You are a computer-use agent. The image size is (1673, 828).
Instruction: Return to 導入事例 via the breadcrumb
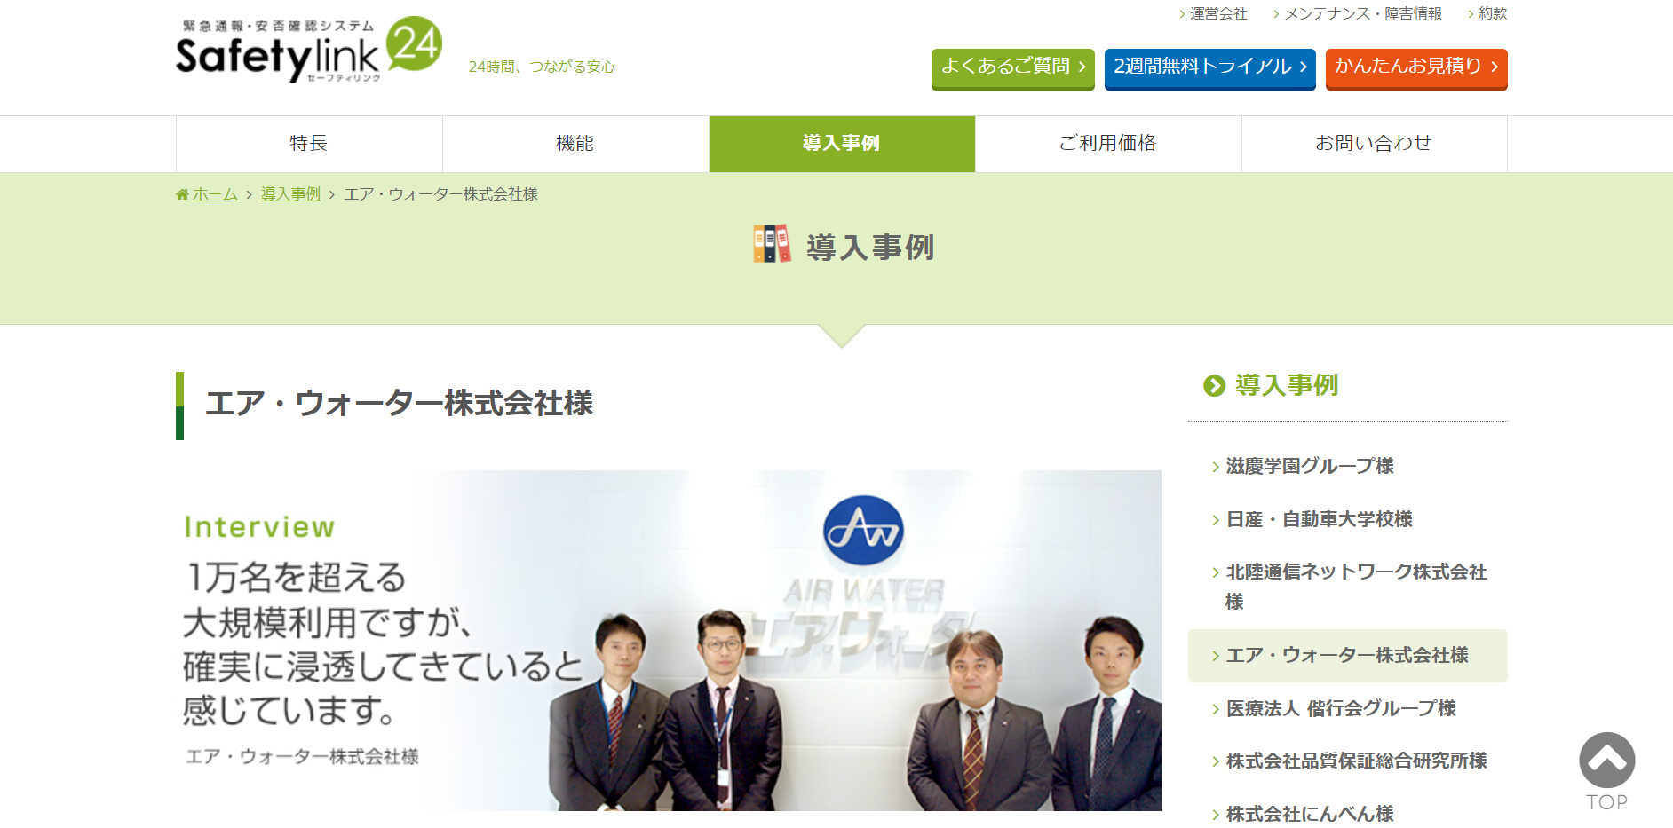289,193
